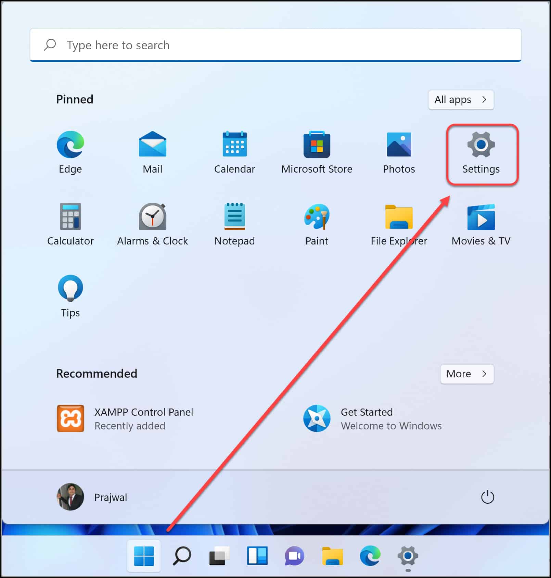The image size is (551, 578).
Task: Open the Chat taskbar icon
Action: [295, 556]
